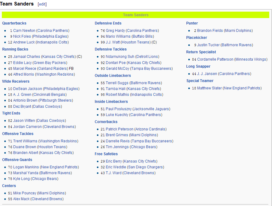Select the Tamba Hali link

pos(116,89)
